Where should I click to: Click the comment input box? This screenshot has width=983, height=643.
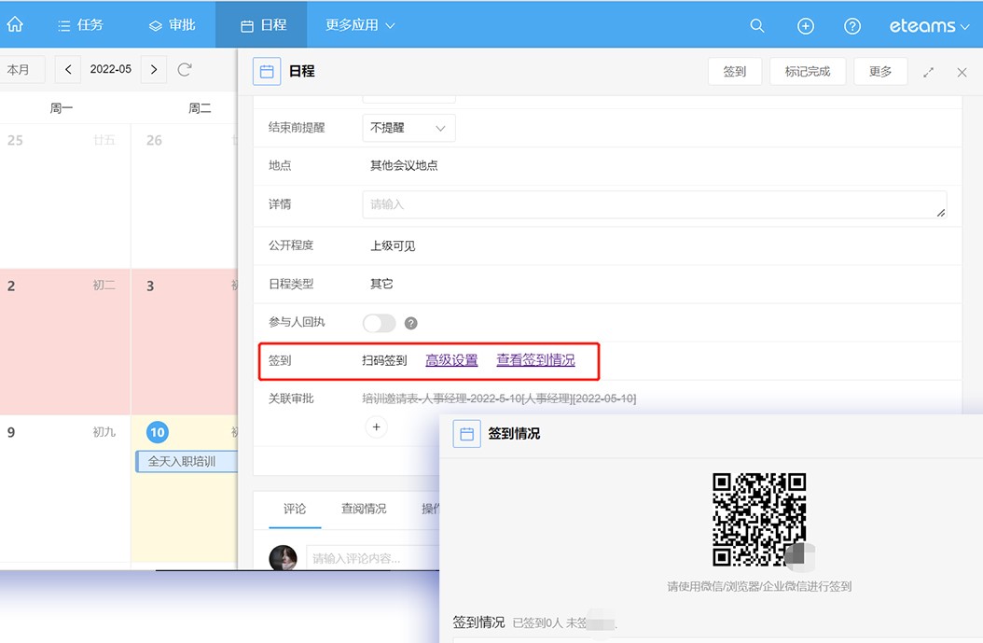(373, 558)
